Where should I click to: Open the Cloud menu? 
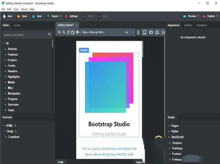tap(24, 10)
